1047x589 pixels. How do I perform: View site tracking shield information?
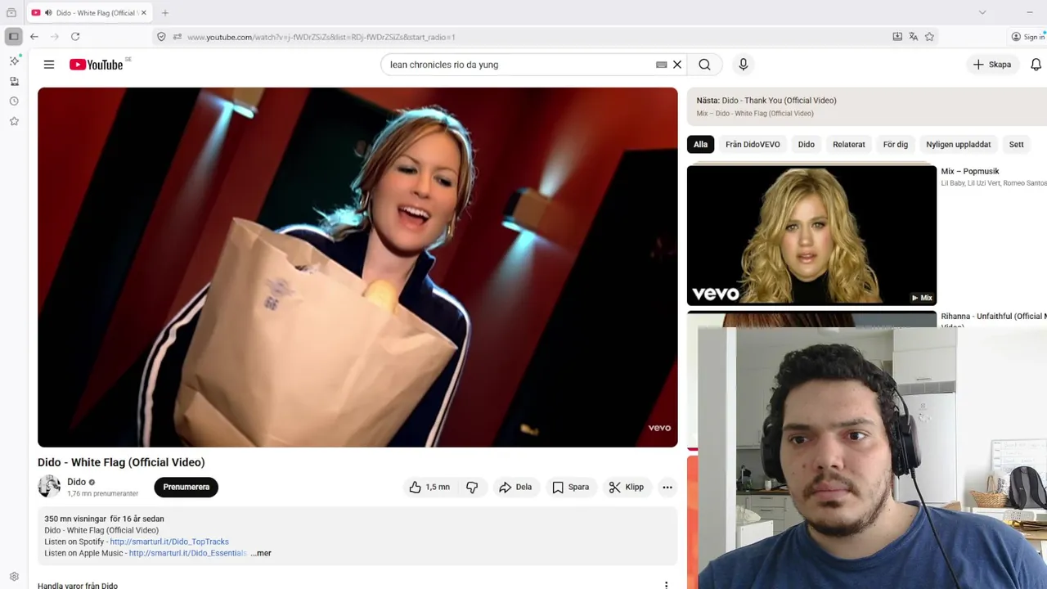click(x=161, y=37)
